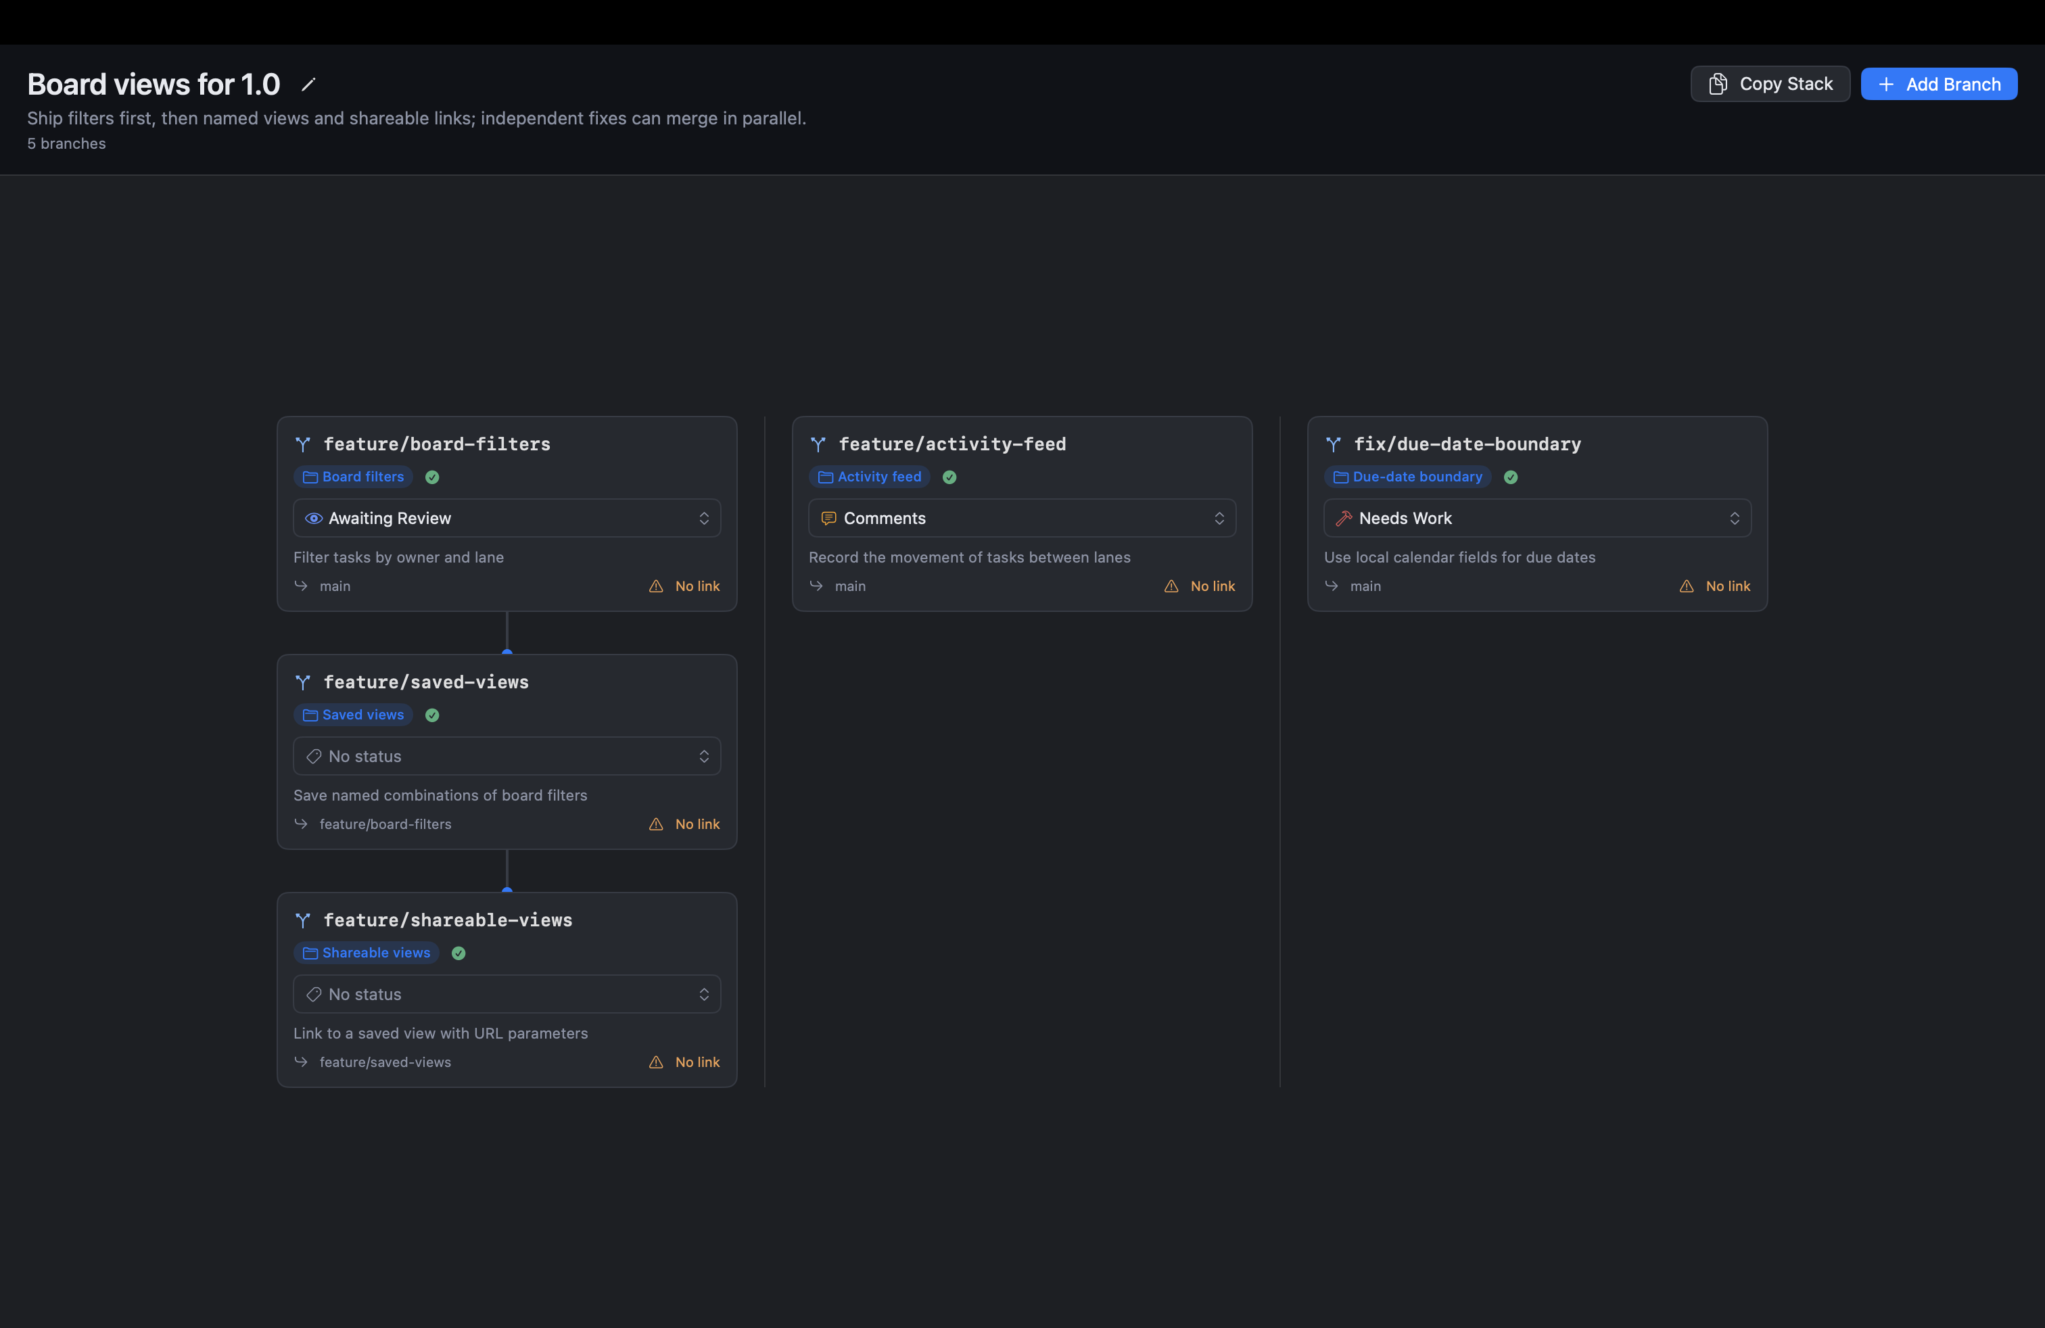Image resolution: width=2045 pixels, height=1328 pixels.
Task: Click the feature/saved-views branch name heading
Action: point(426,682)
